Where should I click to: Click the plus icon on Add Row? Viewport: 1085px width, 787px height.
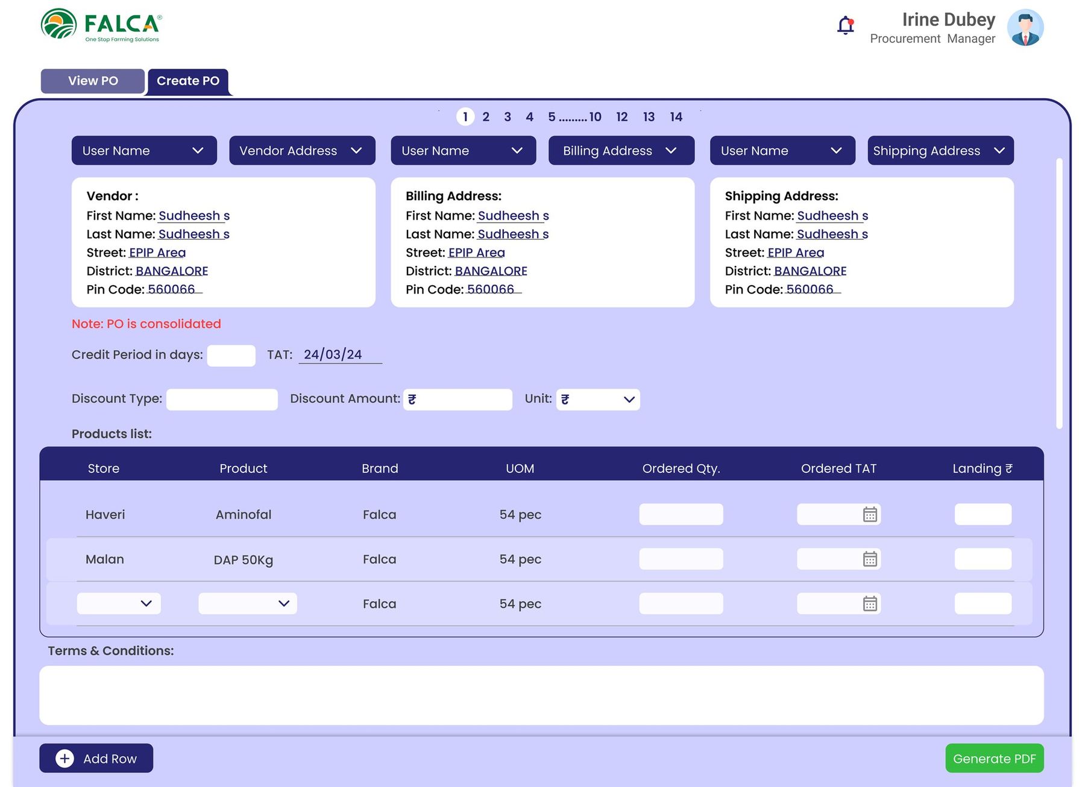click(64, 758)
